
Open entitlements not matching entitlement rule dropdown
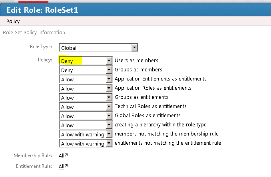coord(109,144)
